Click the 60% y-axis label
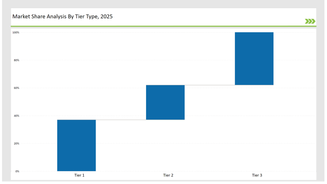The width and height of the screenshot is (327, 184). pyautogui.click(x=16, y=88)
